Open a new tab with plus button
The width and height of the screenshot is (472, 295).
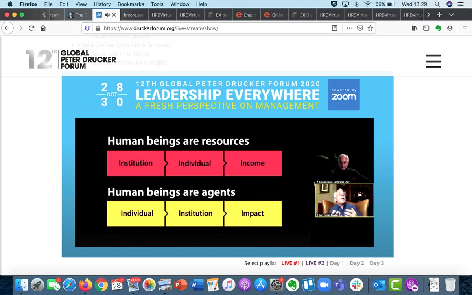click(x=440, y=15)
